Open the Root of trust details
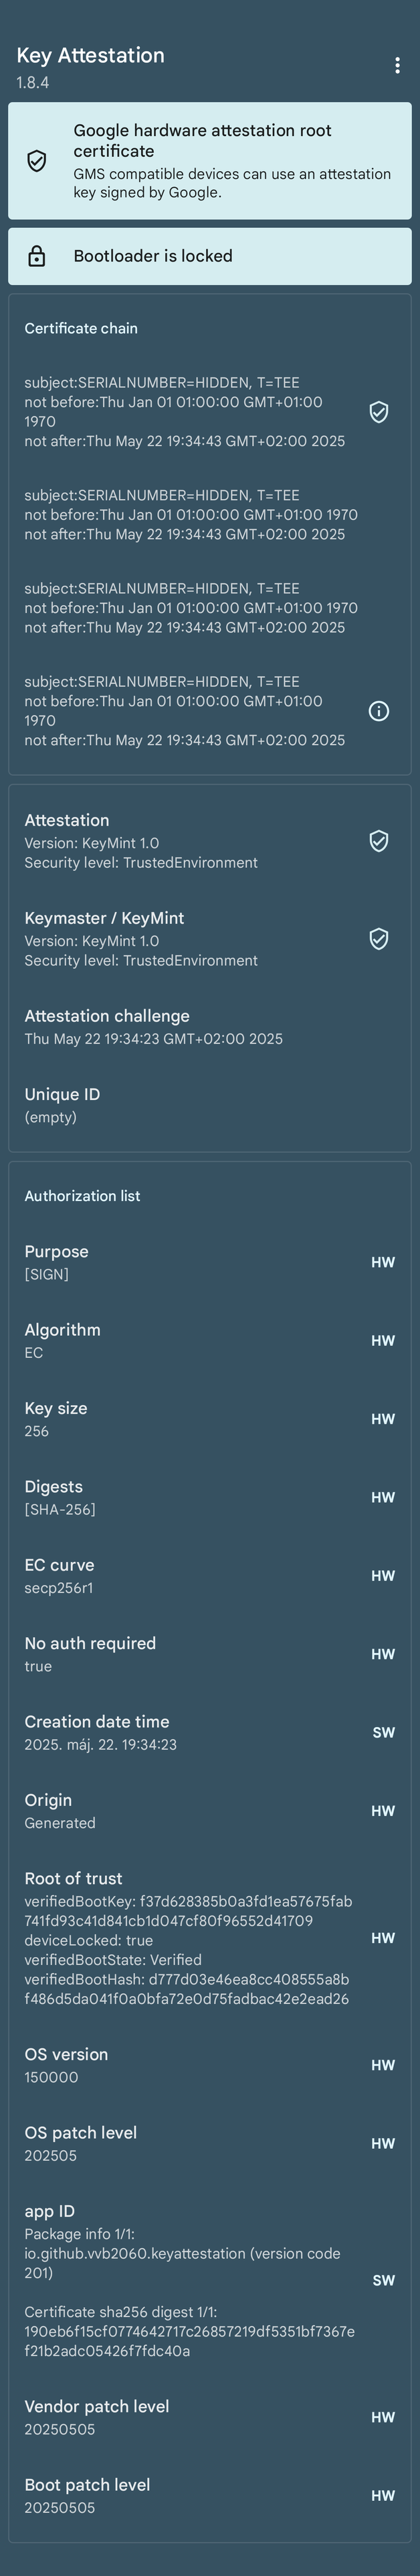 (x=209, y=1938)
